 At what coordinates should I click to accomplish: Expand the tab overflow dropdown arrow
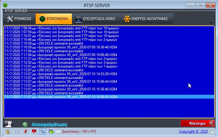[211, 23]
